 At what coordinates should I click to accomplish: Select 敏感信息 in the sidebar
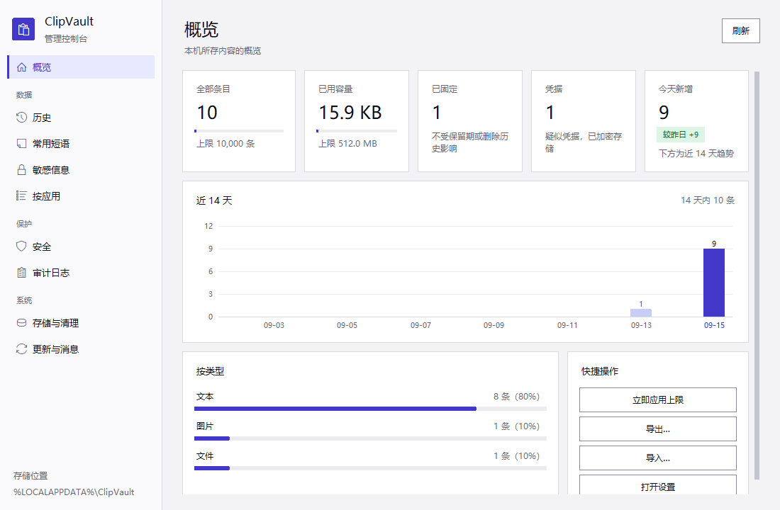(81, 169)
